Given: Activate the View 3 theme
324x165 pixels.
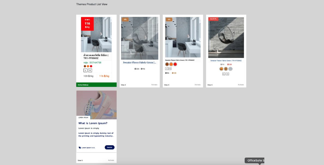Looking at the screenshot, I should [x=197, y=85].
